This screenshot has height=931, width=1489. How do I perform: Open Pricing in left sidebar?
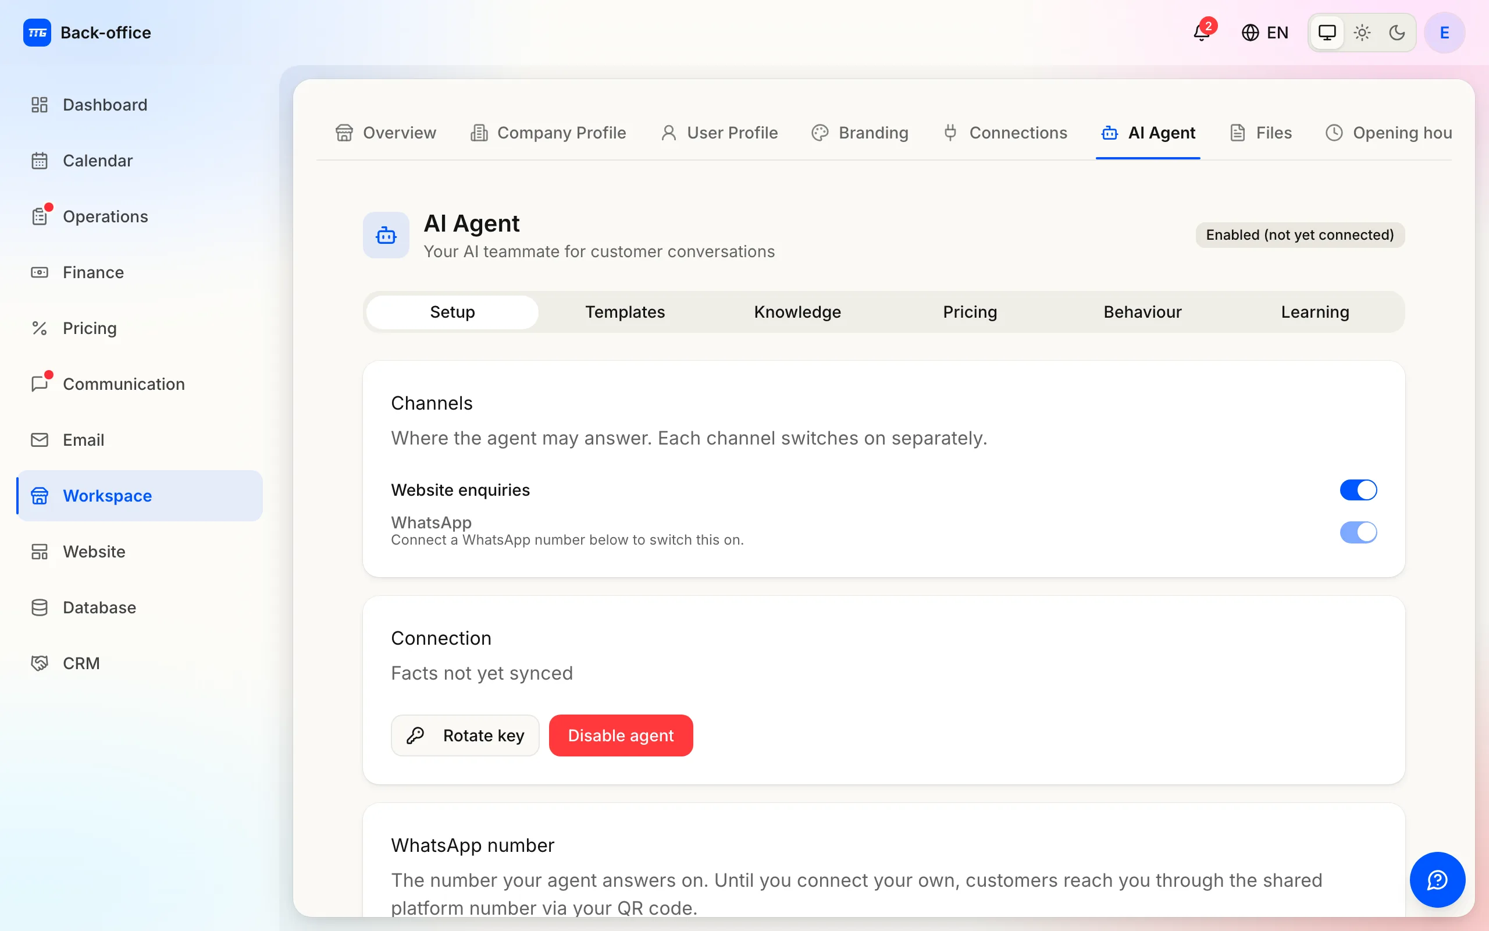(140, 328)
